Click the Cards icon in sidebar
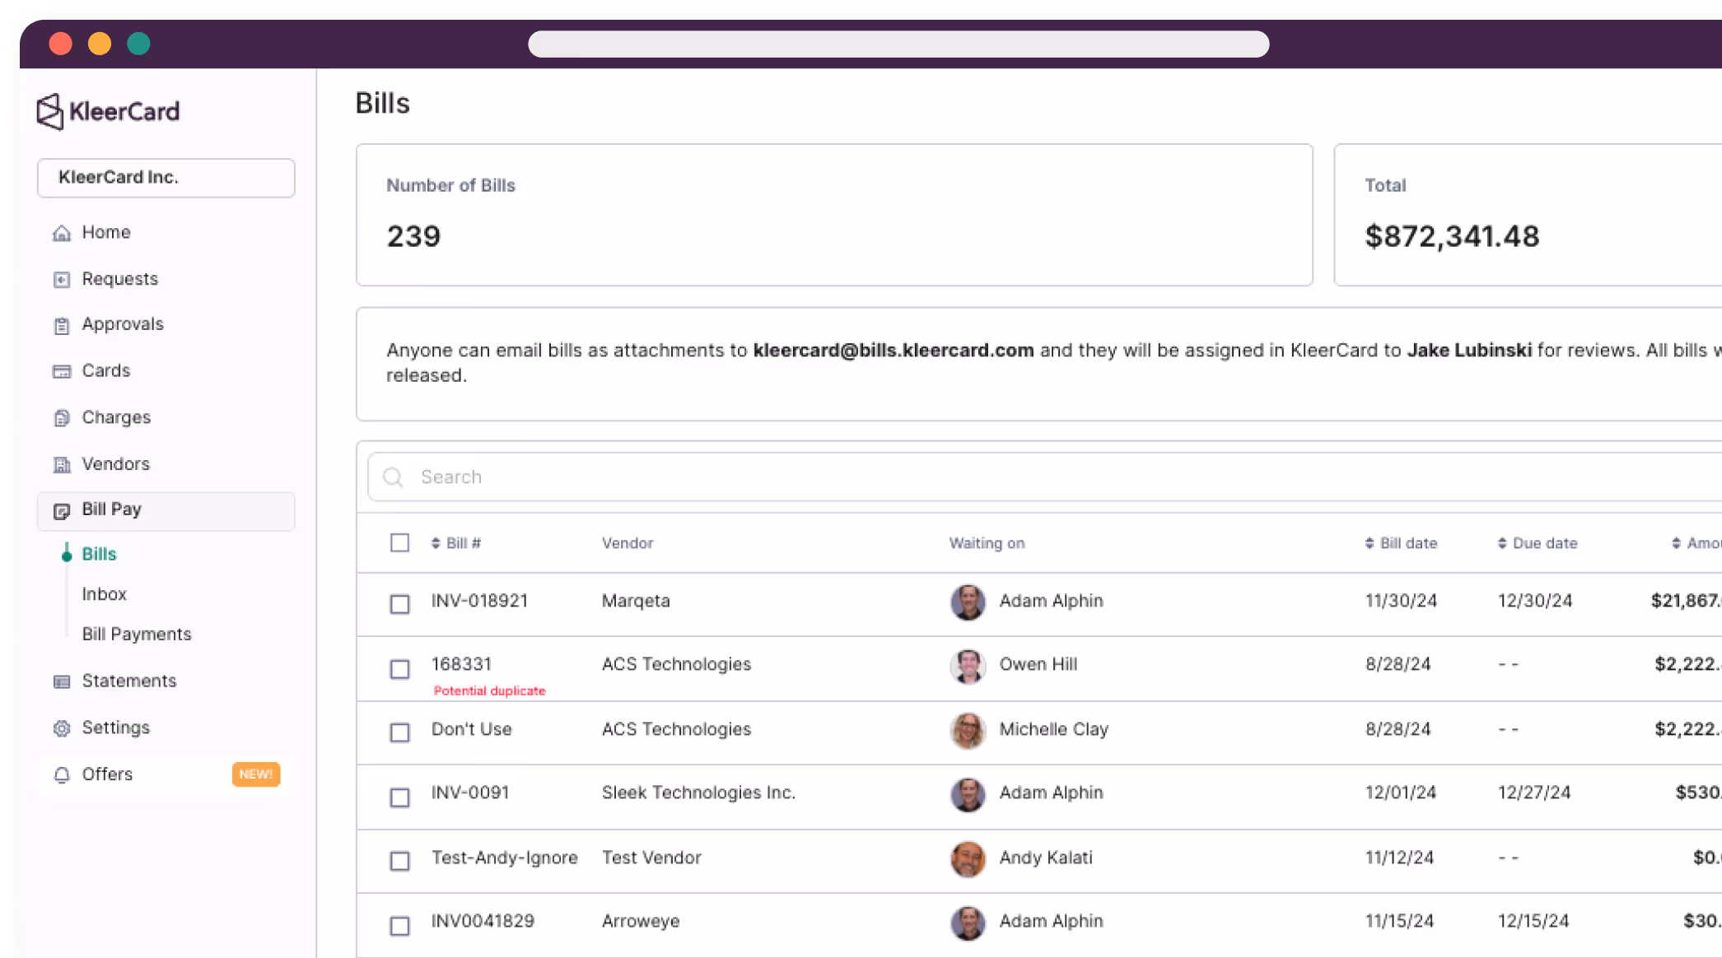The width and height of the screenshot is (1722, 958). pyautogui.click(x=62, y=372)
